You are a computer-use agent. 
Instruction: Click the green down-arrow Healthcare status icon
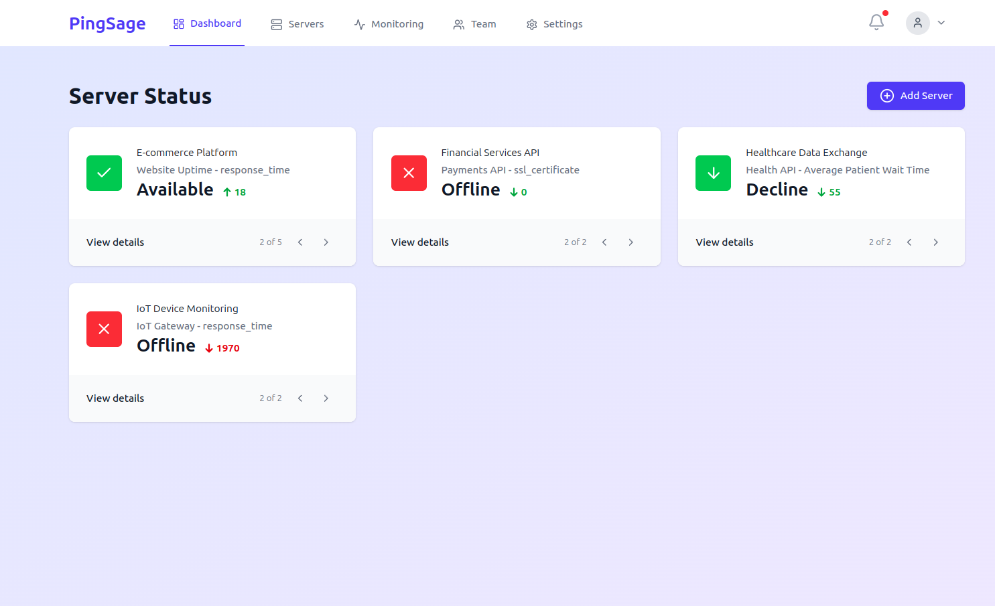pos(713,173)
